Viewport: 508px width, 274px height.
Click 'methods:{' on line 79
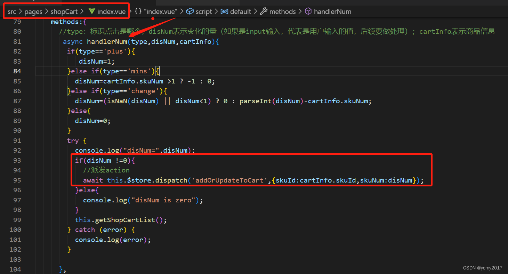68,22
